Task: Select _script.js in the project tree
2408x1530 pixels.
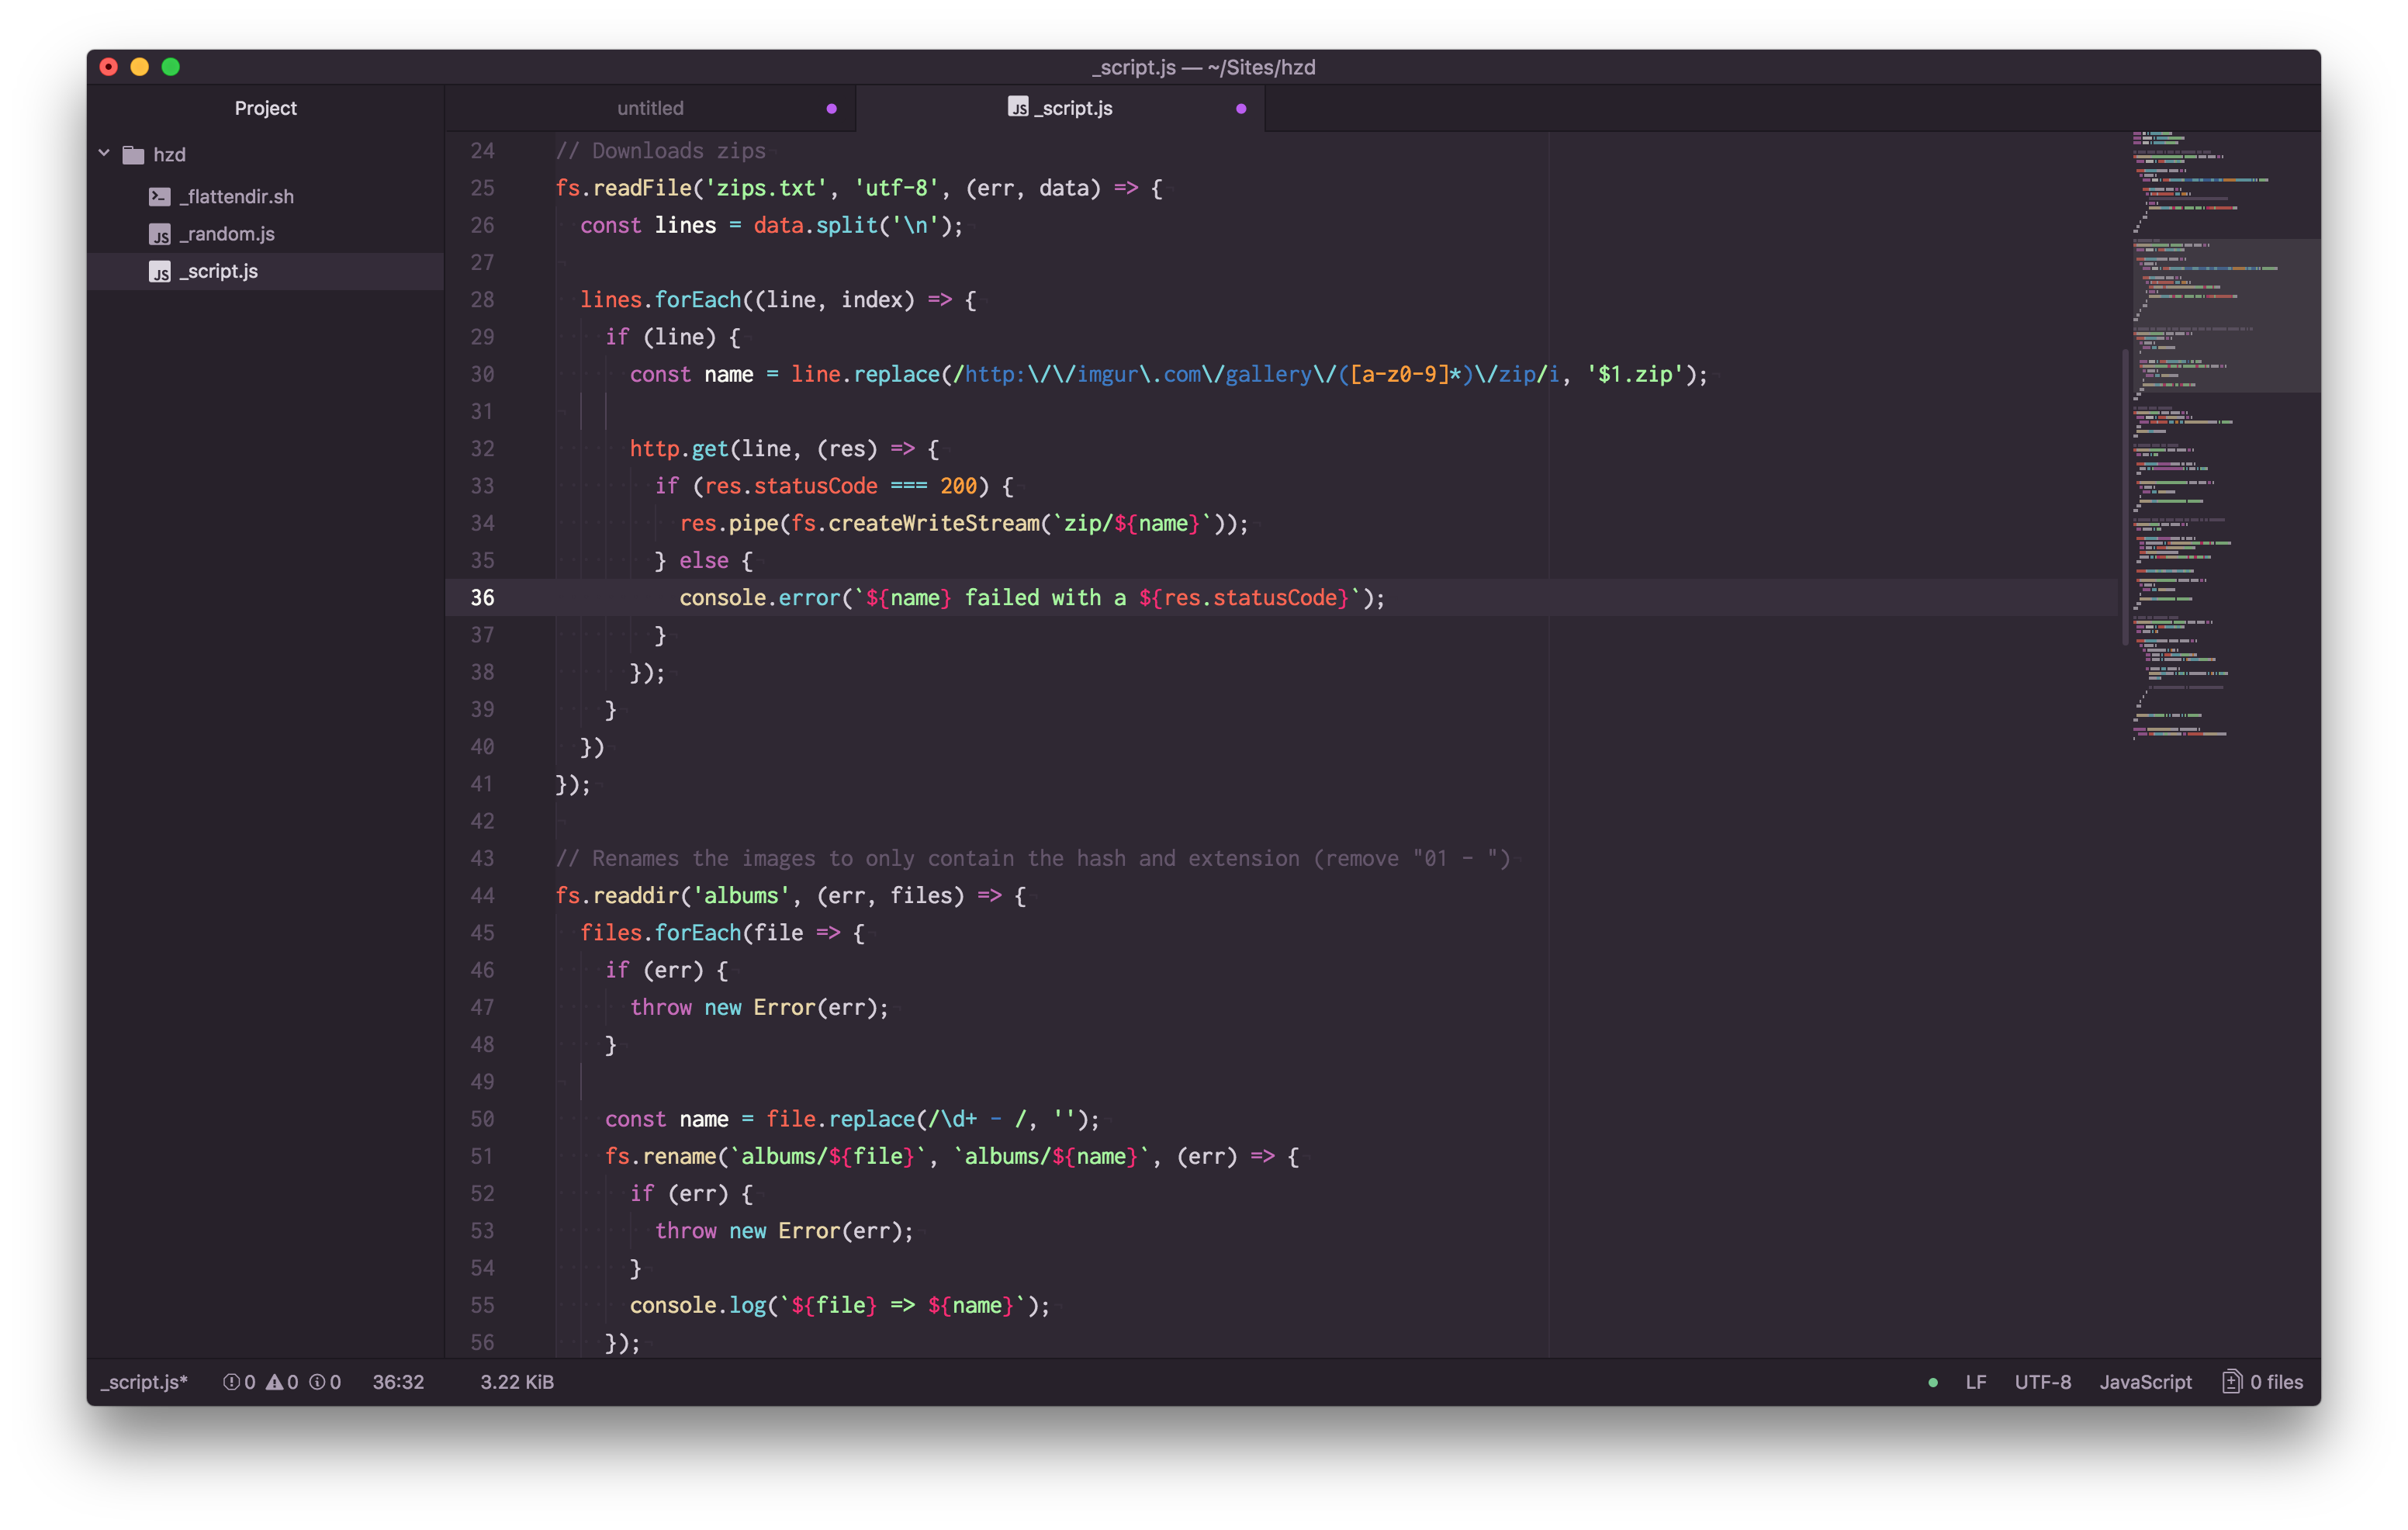Action: pyautogui.click(x=265, y=271)
